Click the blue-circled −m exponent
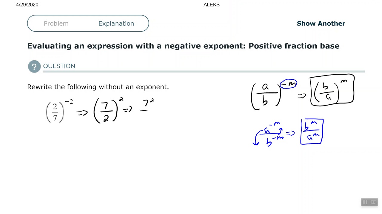Image resolution: width=382 pixels, height=214 pixels. coord(288,84)
